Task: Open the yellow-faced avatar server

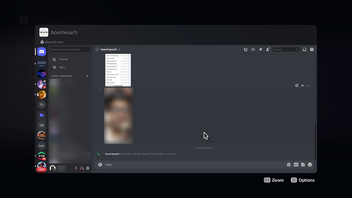Action: 42,95
